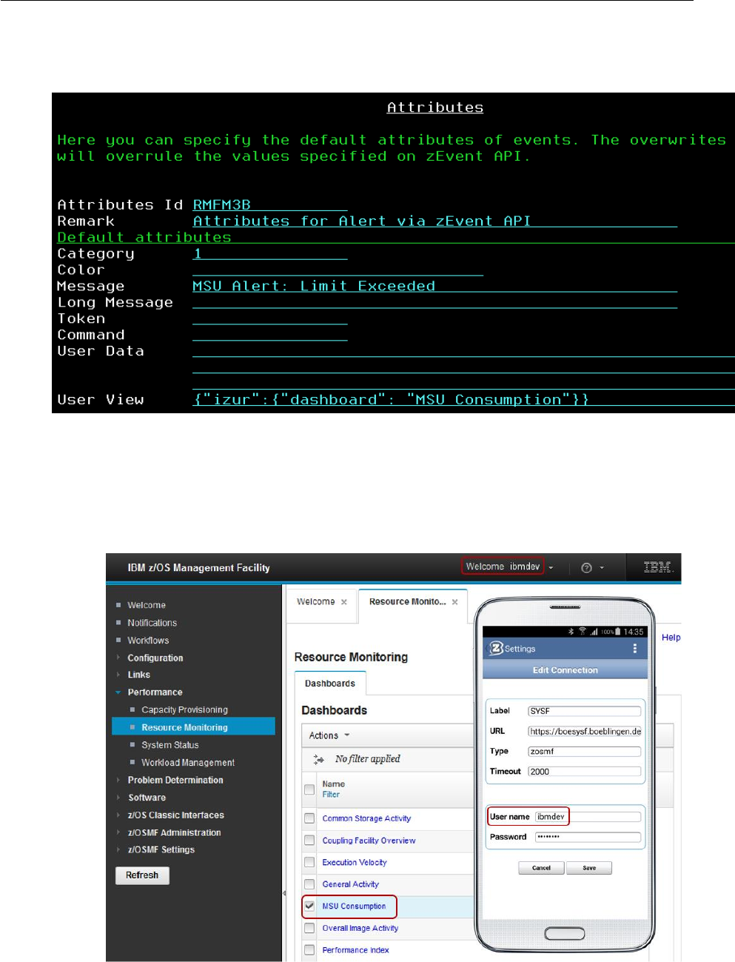
Task: Uncheck the MSU Consumption checkbox
Action: pyautogui.click(x=309, y=906)
